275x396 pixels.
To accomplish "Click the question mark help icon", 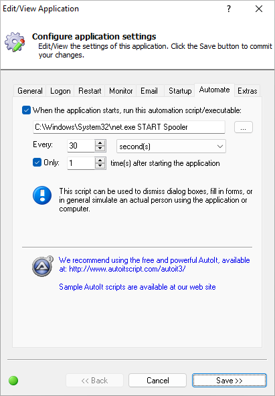I will (x=229, y=9).
